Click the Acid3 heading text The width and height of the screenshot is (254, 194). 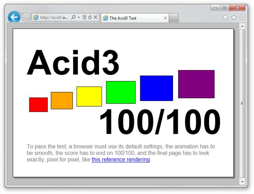[x=73, y=63]
